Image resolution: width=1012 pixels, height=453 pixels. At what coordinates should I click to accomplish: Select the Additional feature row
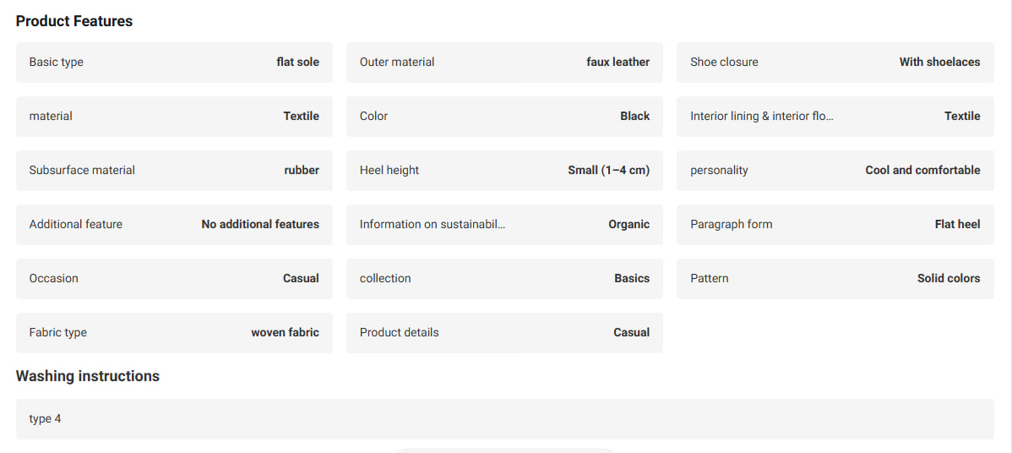click(174, 225)
